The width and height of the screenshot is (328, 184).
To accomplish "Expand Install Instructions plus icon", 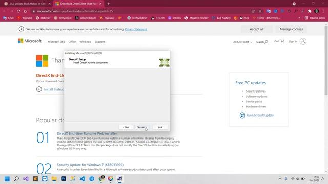I will pos(39,89).
